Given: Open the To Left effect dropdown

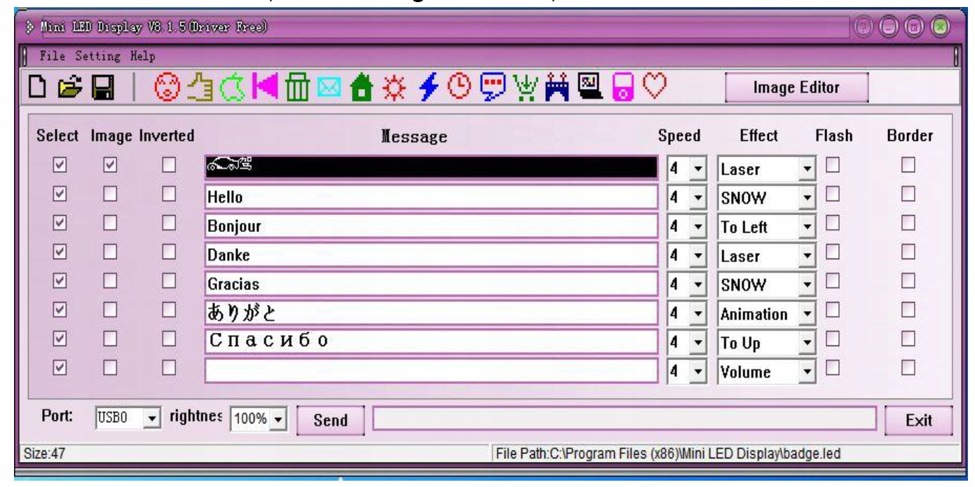Looking at the screenshot, I should click(807, 228).
